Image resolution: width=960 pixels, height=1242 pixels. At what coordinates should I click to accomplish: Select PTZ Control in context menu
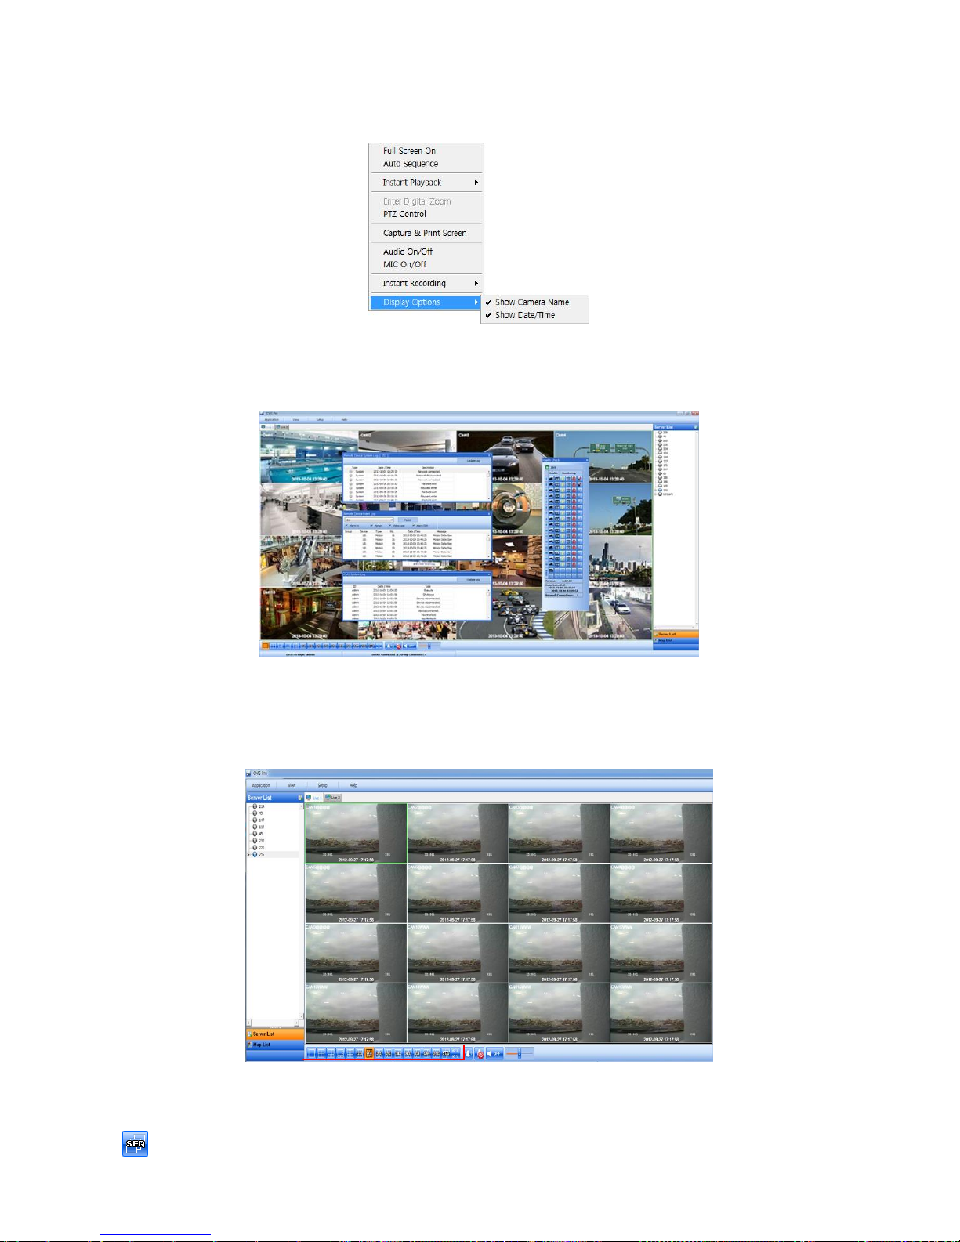(x=404, y=214)
